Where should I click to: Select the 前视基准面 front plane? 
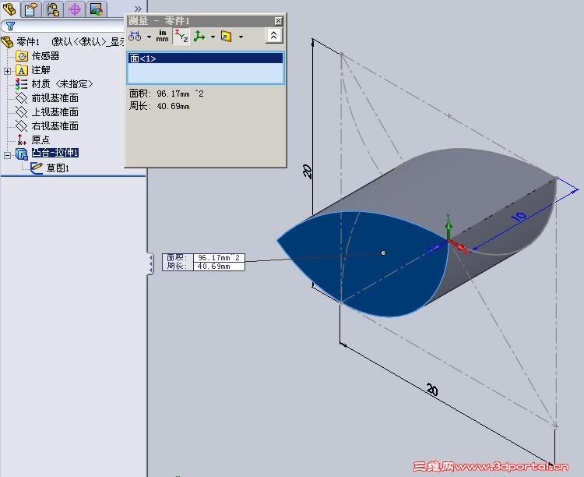pos(55,98)
